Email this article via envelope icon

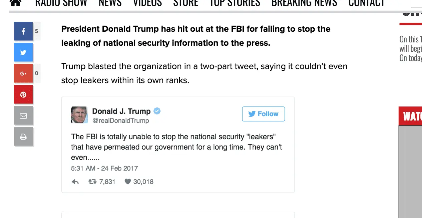coord(23,116)
